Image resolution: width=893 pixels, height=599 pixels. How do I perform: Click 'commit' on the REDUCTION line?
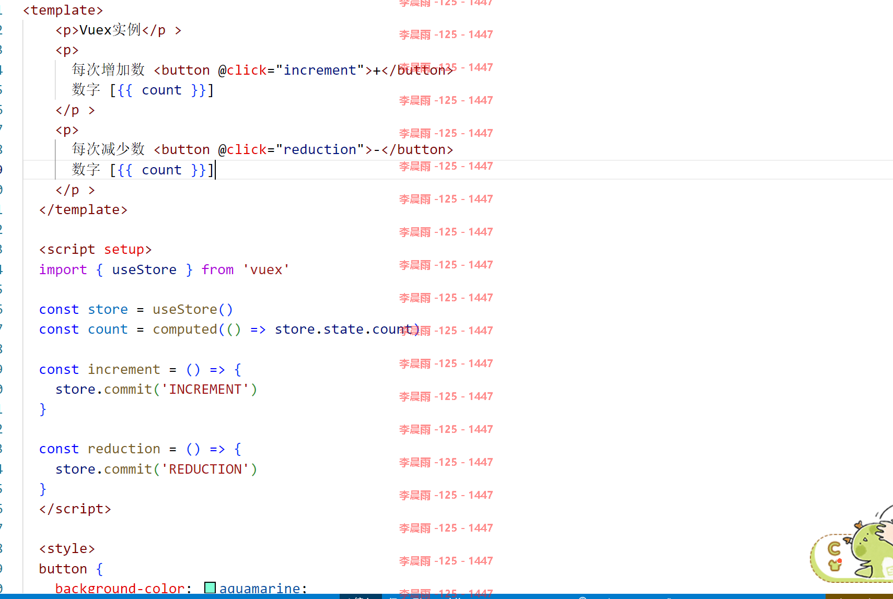[128, 469]
